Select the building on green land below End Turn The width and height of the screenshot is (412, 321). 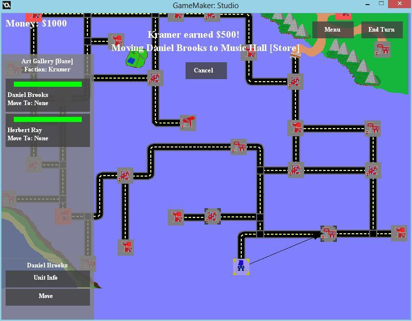pyautogui.click(x=382, y=49)
